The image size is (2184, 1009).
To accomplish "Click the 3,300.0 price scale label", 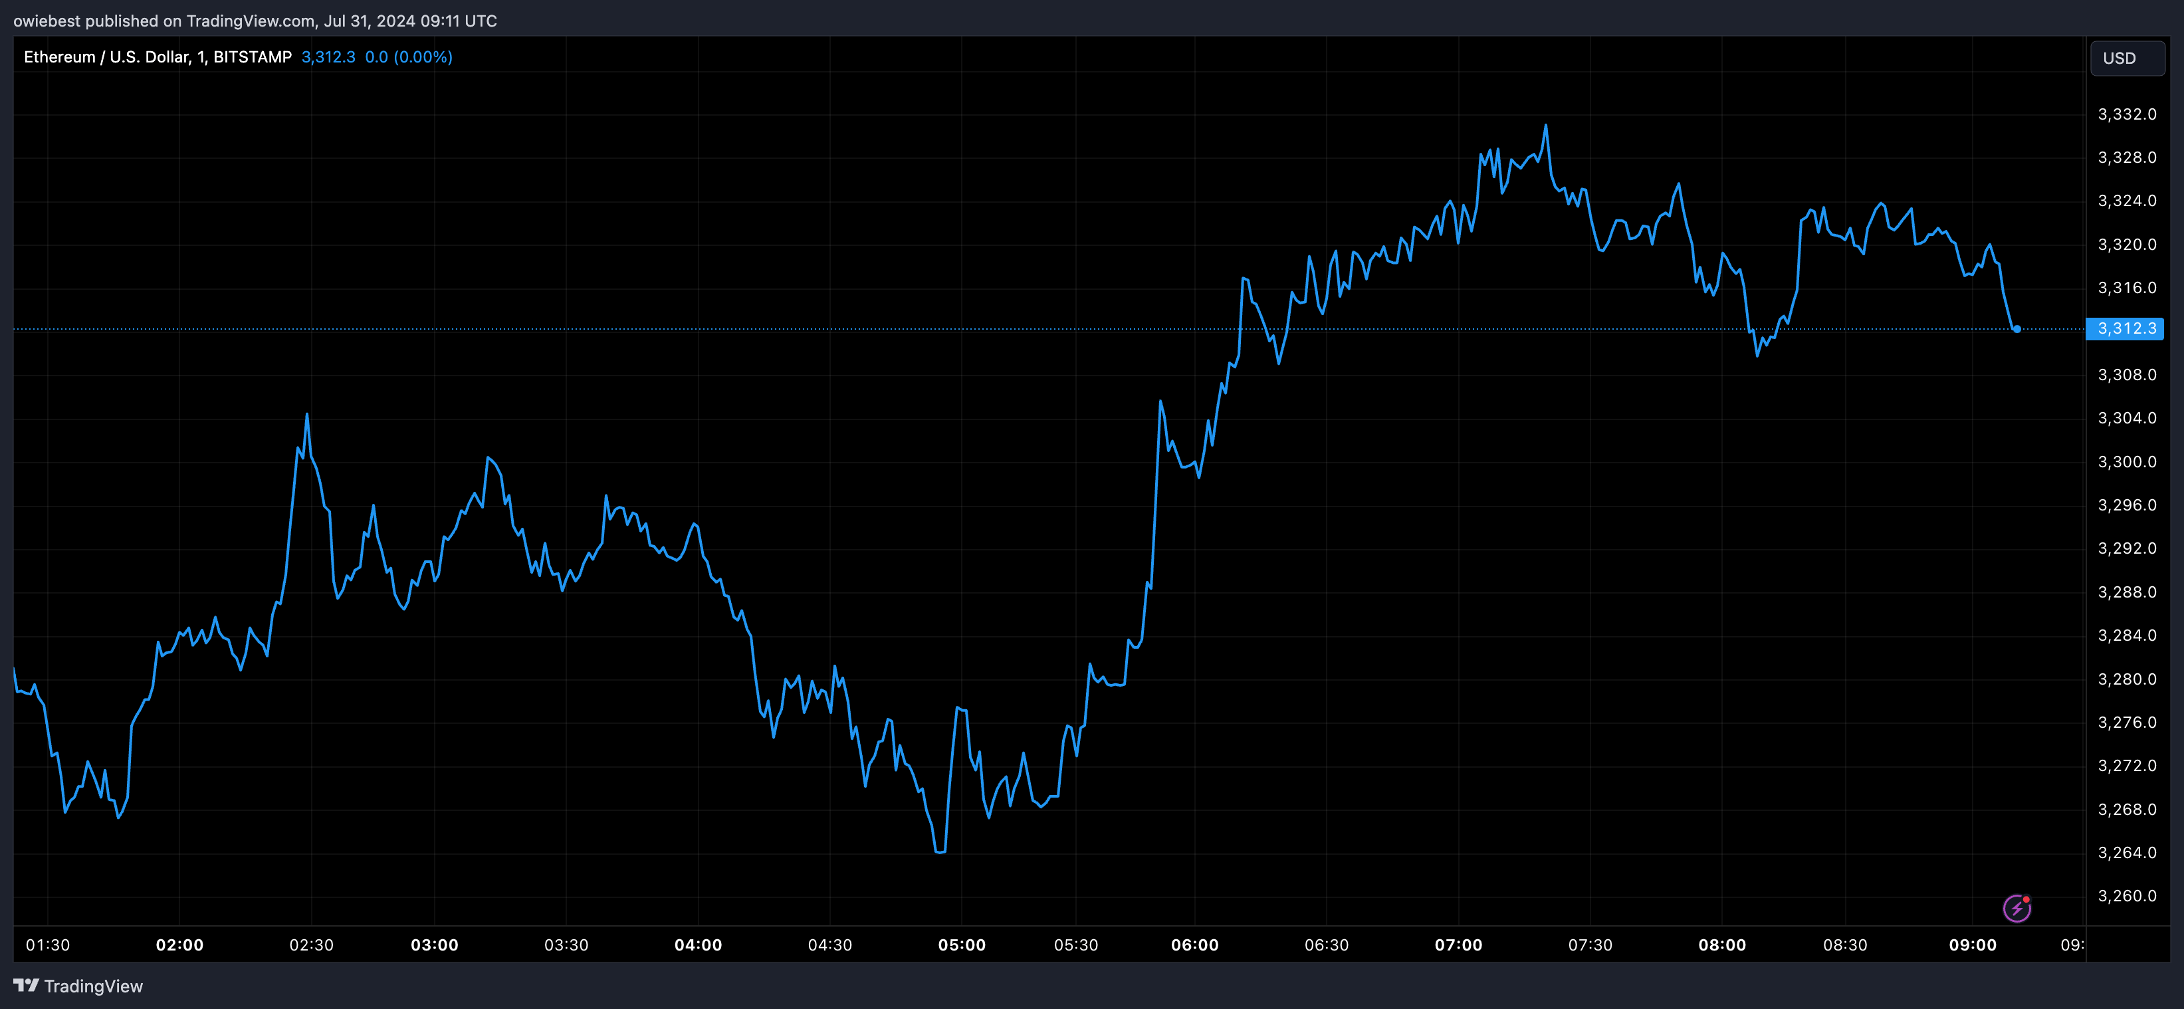I will click(x=2126, y=462).
